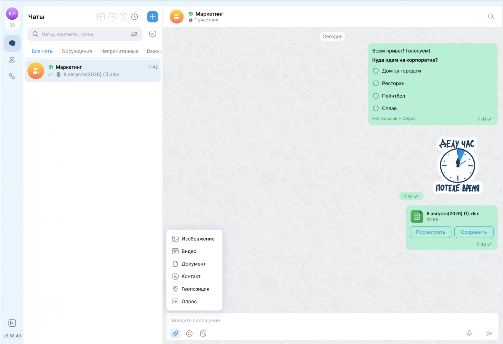This screenshot has width=503, height=344.
Task: Click the "Посмотреть" button on the xlsx file
Action: click(430, 232)
